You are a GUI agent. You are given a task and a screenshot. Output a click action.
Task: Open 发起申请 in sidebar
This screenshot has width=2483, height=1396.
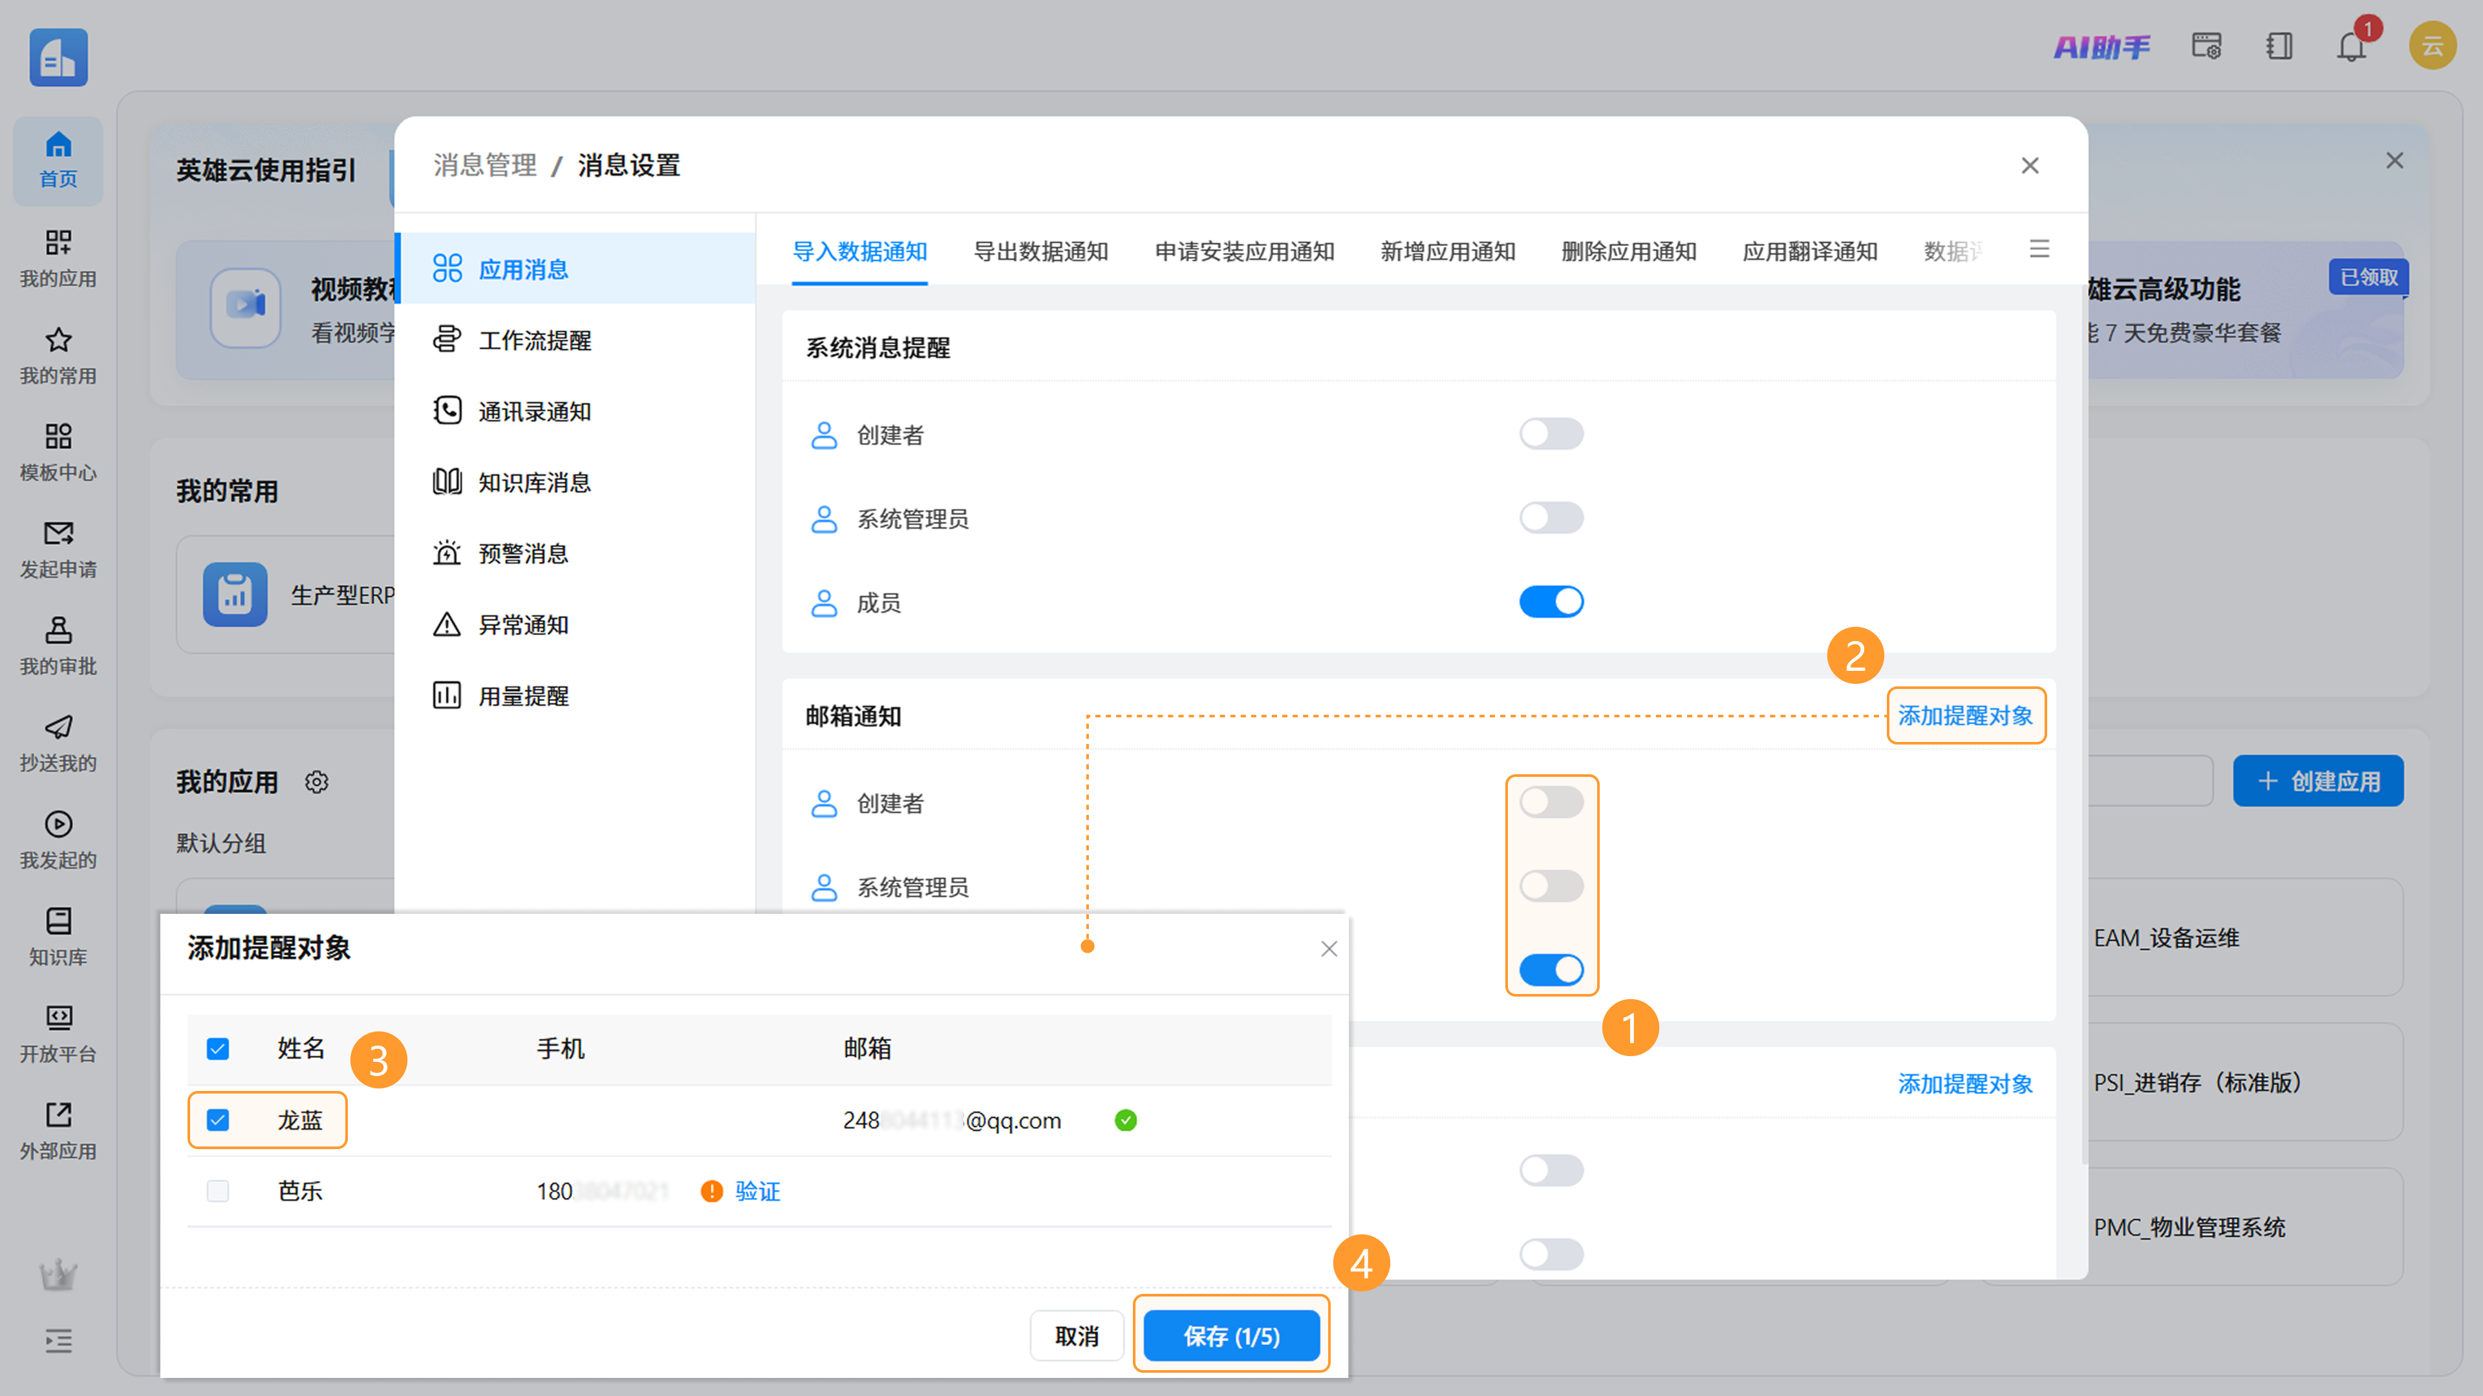(x=58, y=549)
